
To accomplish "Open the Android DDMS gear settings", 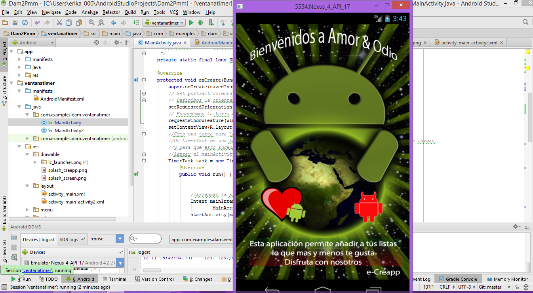I will pyautogui.click(x=516, y=226).
